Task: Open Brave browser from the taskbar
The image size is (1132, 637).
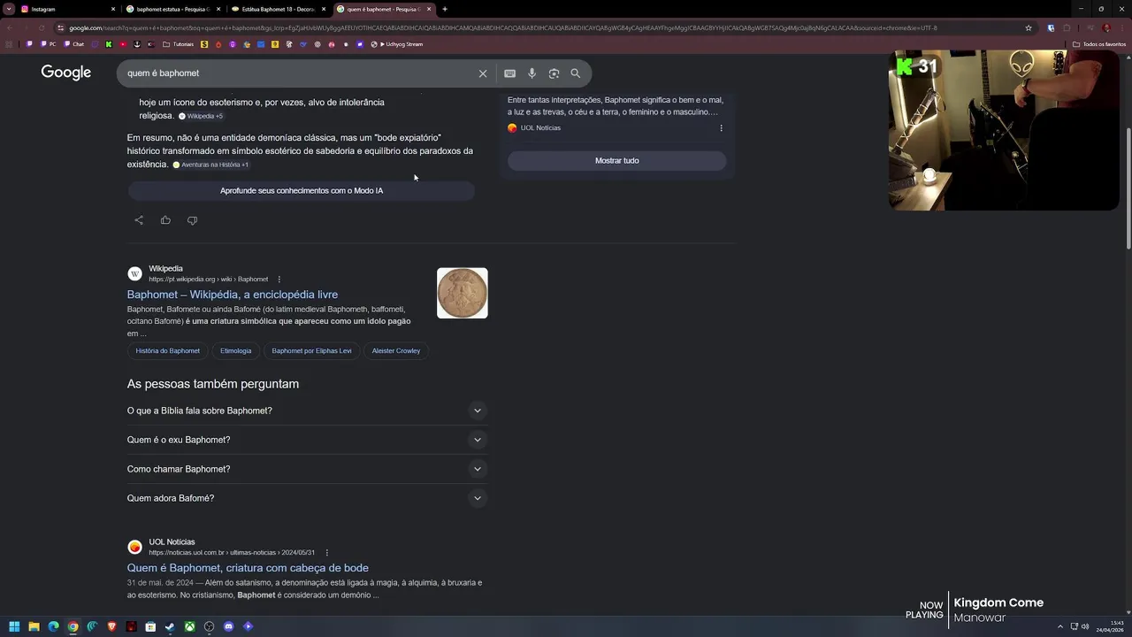Action: pos(111,626)
